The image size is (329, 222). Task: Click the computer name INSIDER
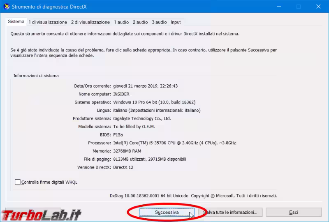[121, 94]
